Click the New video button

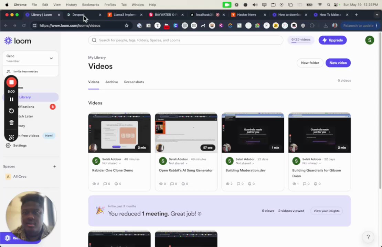click(x=338, y=63)
